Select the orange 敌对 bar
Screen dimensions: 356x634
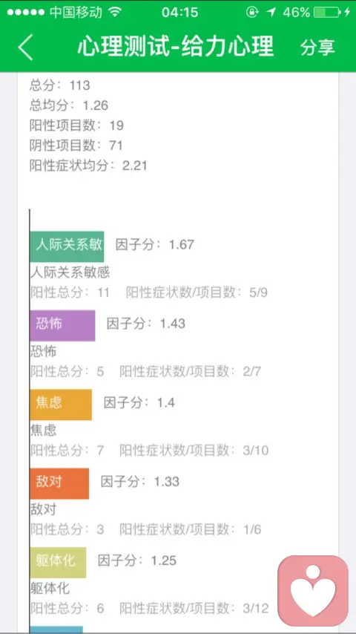click(x=59, y=483)
